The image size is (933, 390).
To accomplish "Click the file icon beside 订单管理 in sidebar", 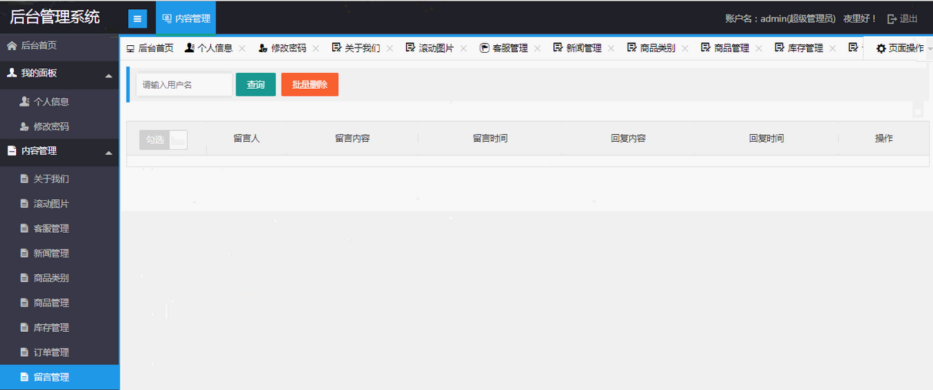I will click(x=24, y=352).
